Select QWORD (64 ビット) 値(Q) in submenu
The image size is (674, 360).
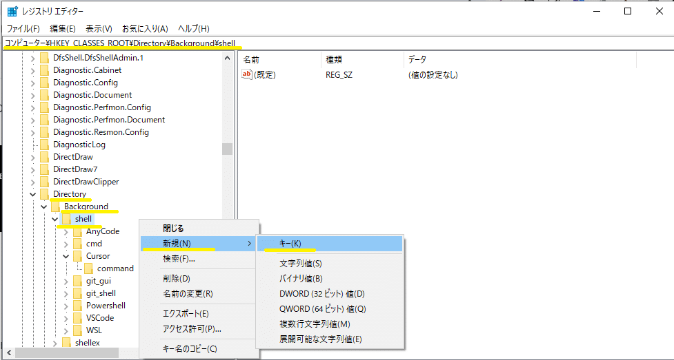tap(330, 309)
